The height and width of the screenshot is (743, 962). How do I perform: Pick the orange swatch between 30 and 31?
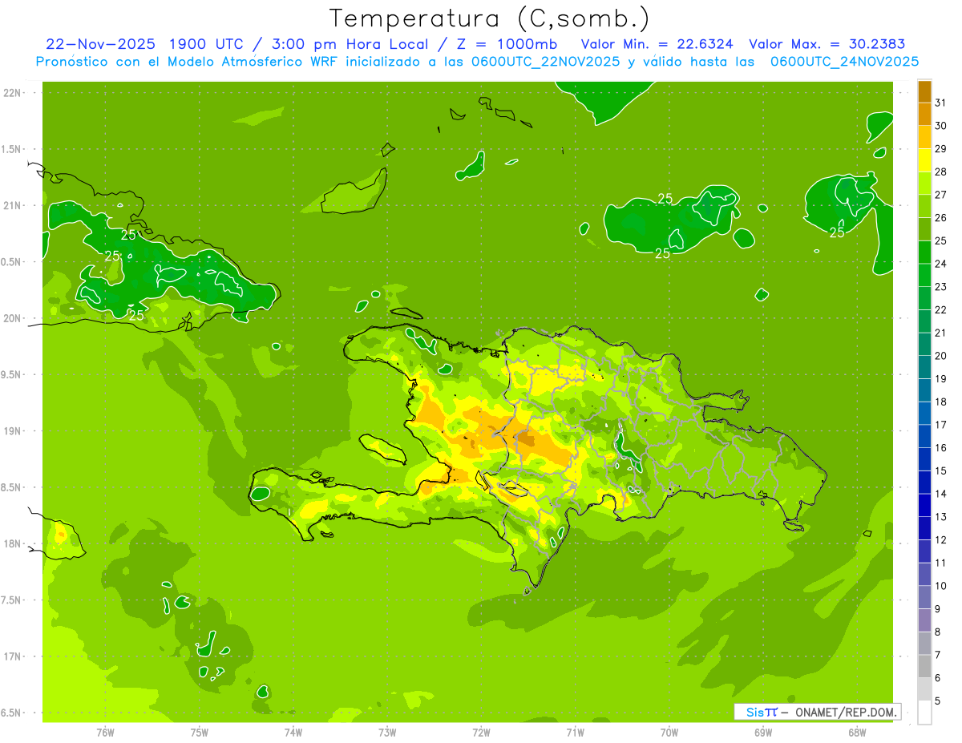point(924,115)
